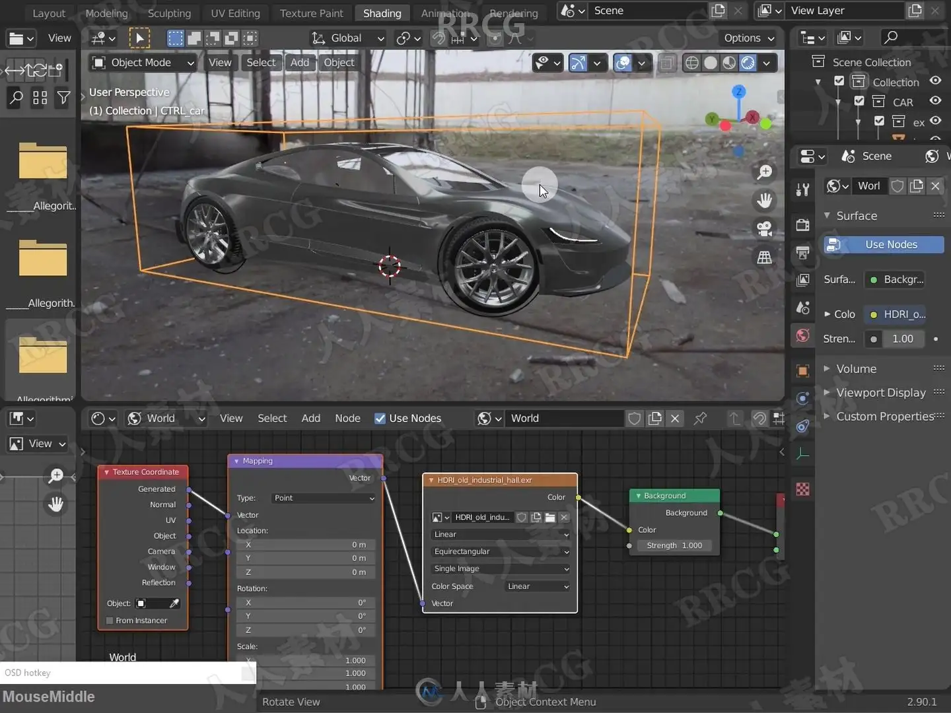Open Color Space Linear dropdown
This screenshot has height=713, width=951.
(538, 586)
